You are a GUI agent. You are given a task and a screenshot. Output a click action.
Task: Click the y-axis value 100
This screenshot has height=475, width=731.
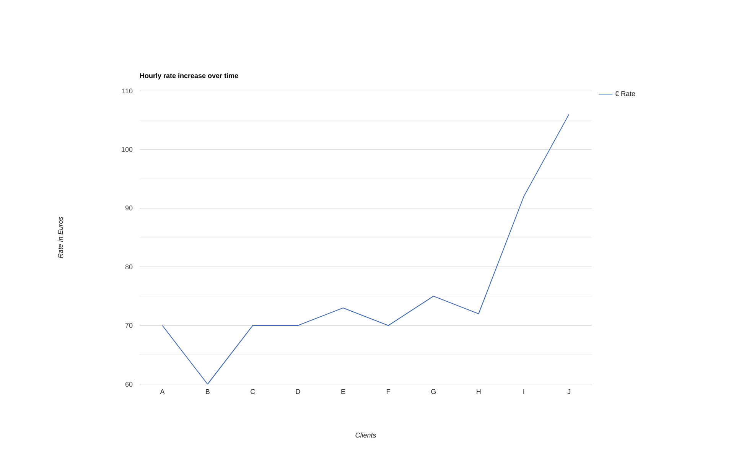pos(127,150)
